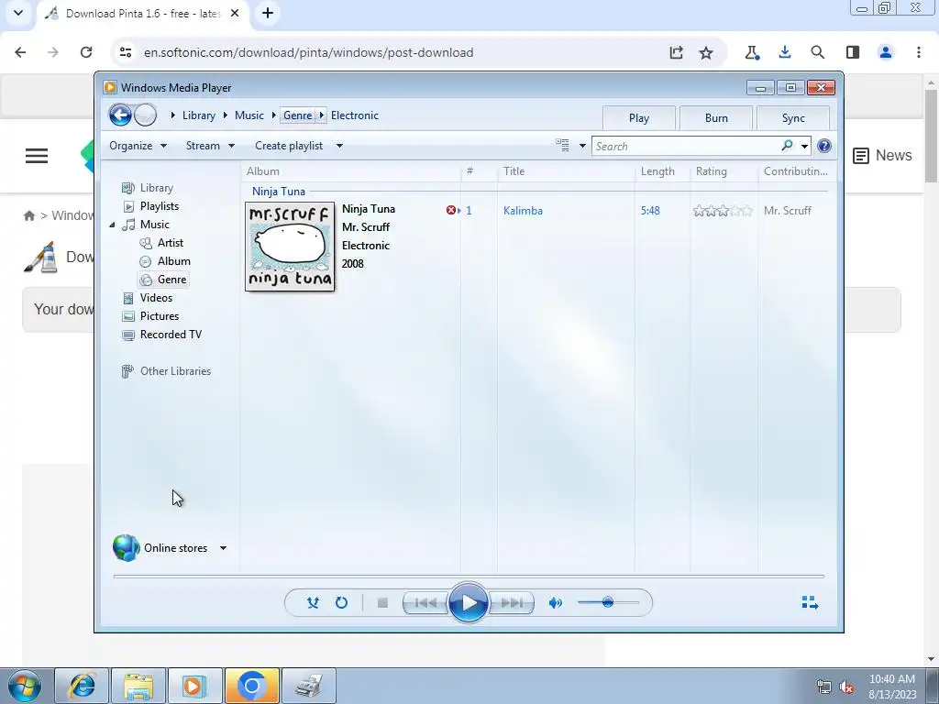
Task: Go to the previous track
Action: click(425, 603)
